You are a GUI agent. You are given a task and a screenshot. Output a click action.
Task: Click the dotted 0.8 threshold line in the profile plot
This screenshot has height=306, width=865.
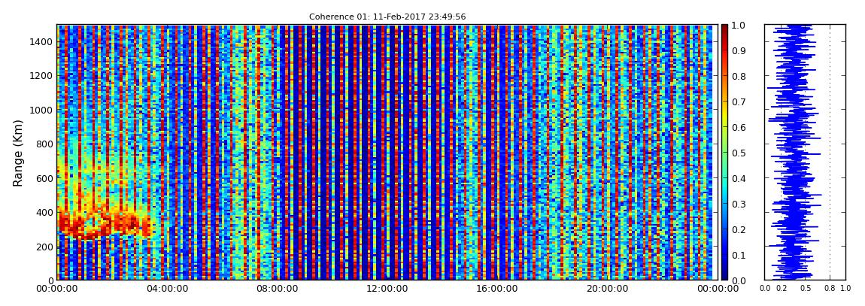[830, 153]
